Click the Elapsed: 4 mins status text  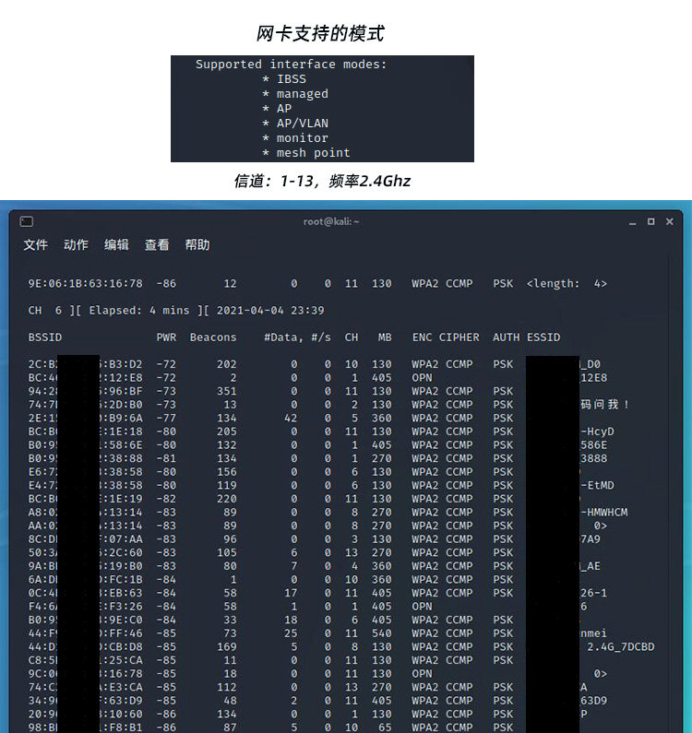(x=139, y=311)
